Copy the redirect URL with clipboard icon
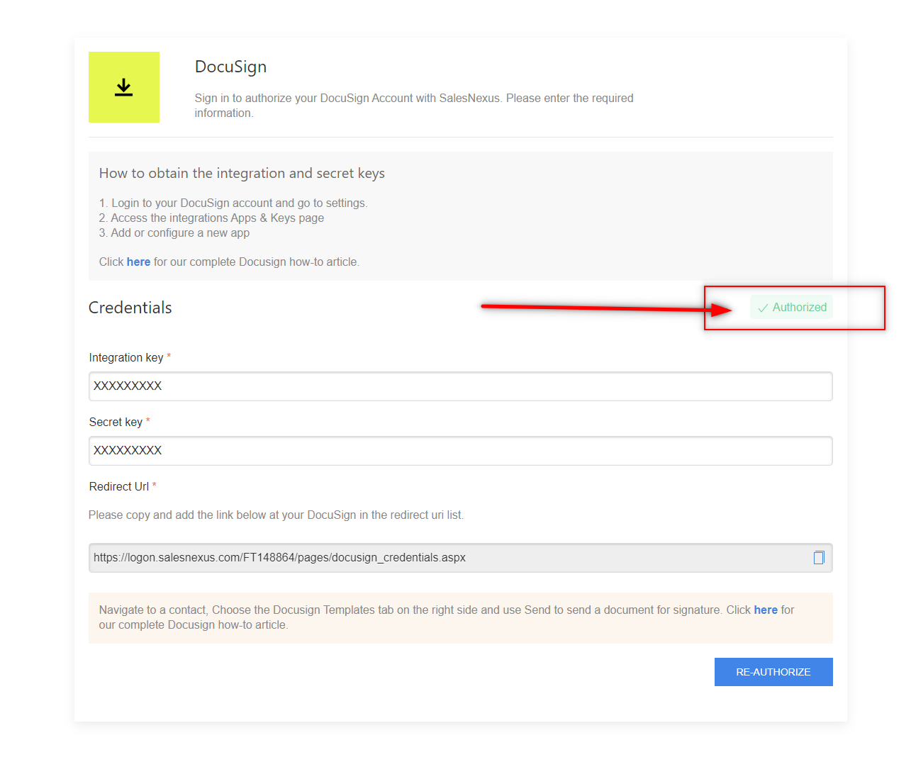Screen dimensions: 911x779 (819, 558)
